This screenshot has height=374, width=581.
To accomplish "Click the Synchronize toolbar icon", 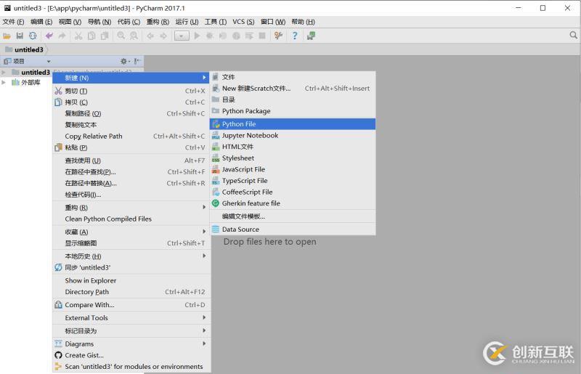I will tap(33, 36).
